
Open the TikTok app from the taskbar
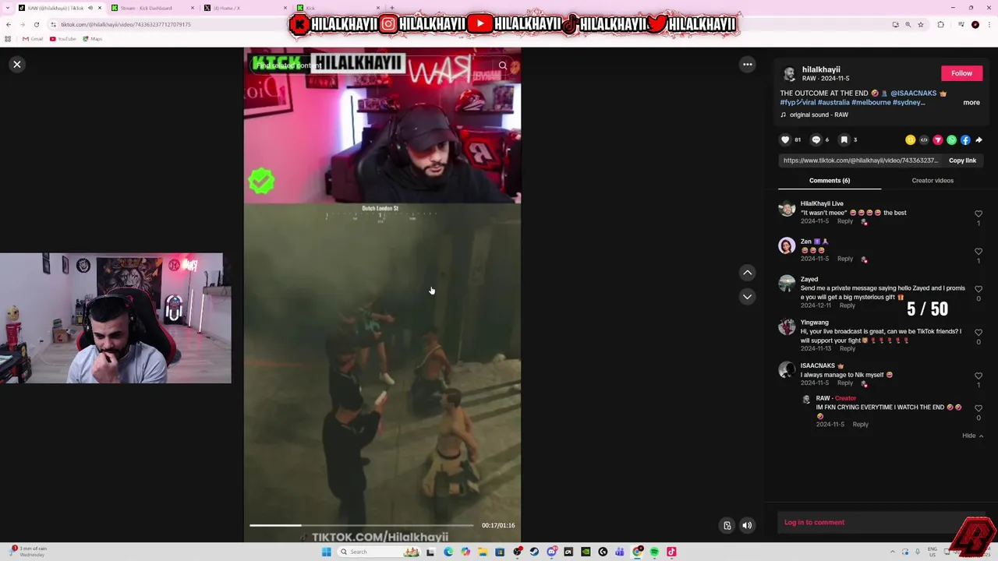(671, 552)
